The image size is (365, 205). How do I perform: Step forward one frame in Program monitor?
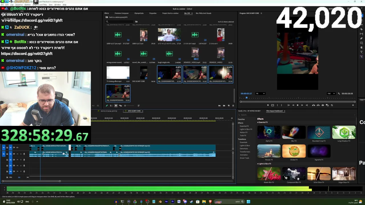click(302, 105)
